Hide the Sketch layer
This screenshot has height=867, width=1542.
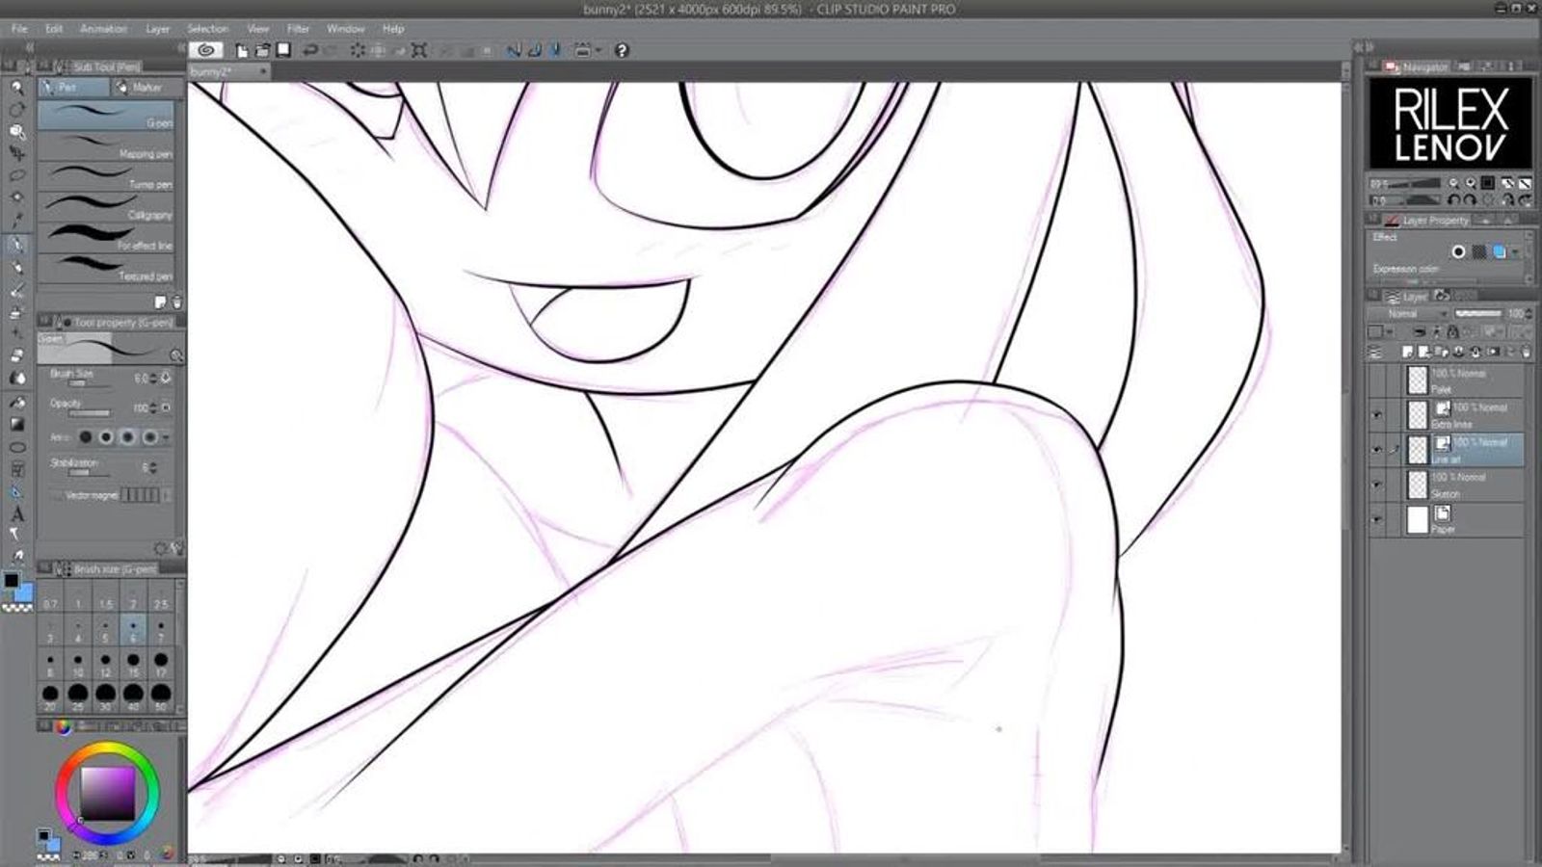pos(1376,485)
